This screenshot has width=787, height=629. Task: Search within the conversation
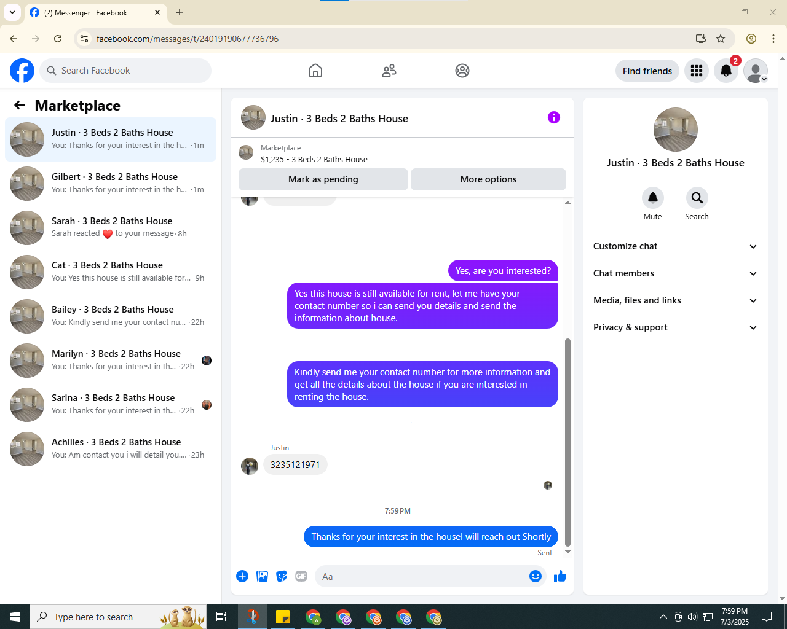tap(697, 198)
